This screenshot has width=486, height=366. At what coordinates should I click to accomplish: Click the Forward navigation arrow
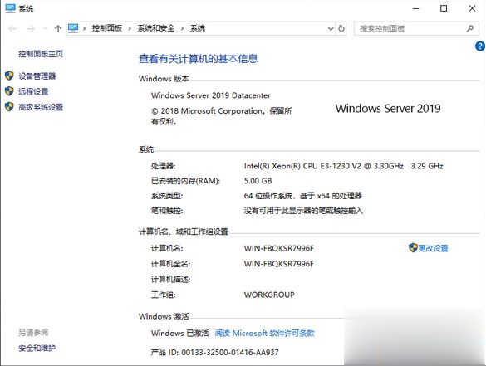[31, 29]
